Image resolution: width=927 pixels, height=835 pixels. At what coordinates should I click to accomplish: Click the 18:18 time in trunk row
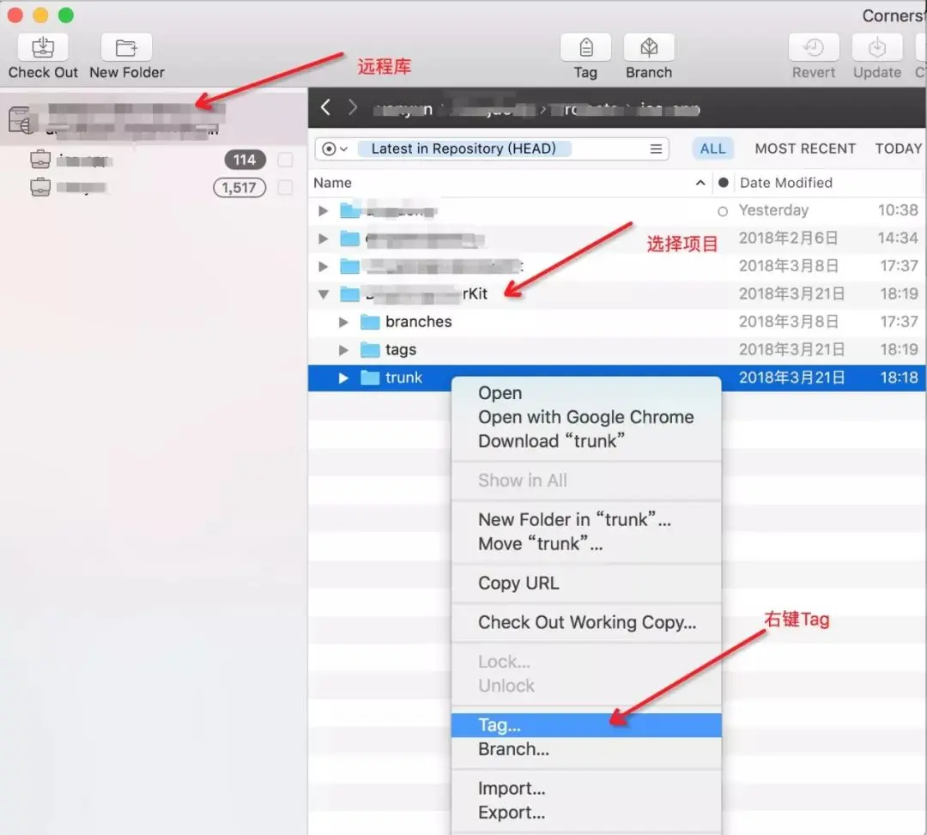click(899, 378)
